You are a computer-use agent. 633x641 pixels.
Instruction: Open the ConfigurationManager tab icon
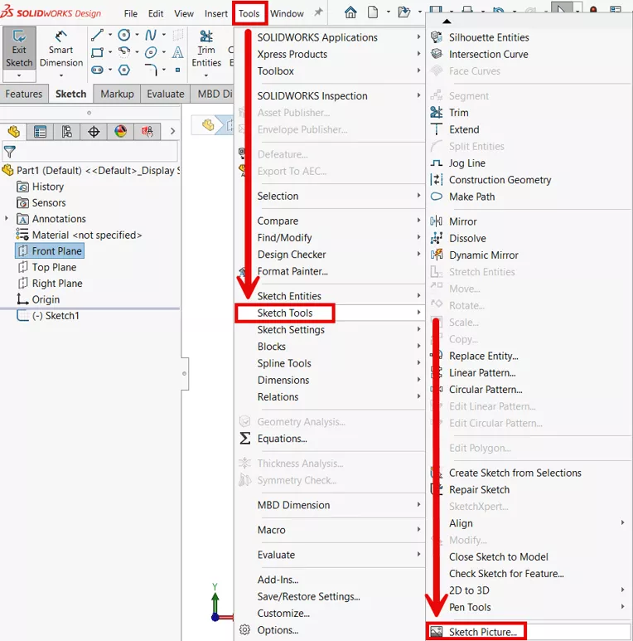click(x=66, y=132)
